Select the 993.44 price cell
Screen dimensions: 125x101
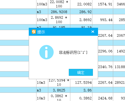[x=103, y=19]
